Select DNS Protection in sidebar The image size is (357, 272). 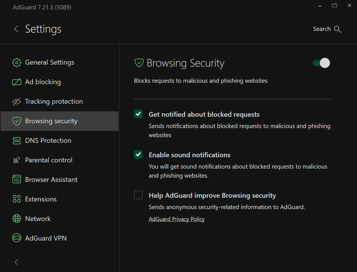click(59, 141)
